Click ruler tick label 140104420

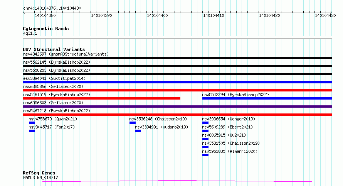(269, 15)
